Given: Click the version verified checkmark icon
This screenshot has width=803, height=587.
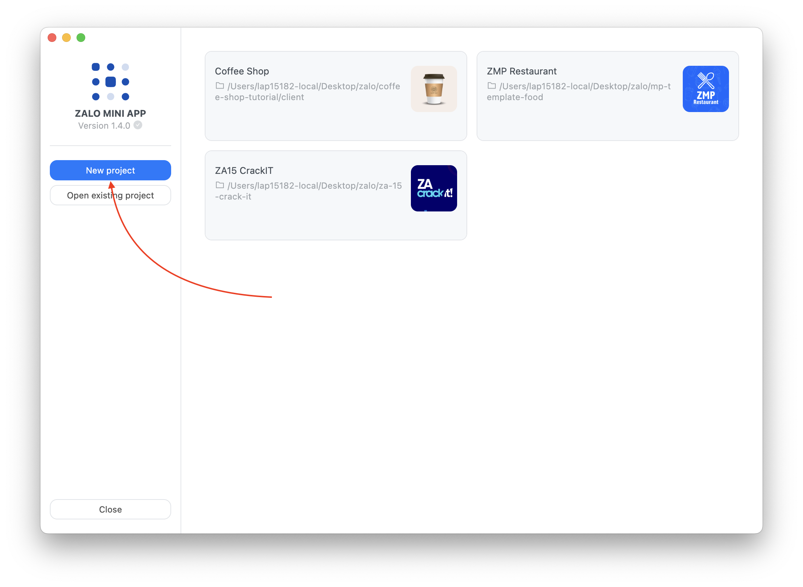Looking at the screenshot, I should 138,125.
